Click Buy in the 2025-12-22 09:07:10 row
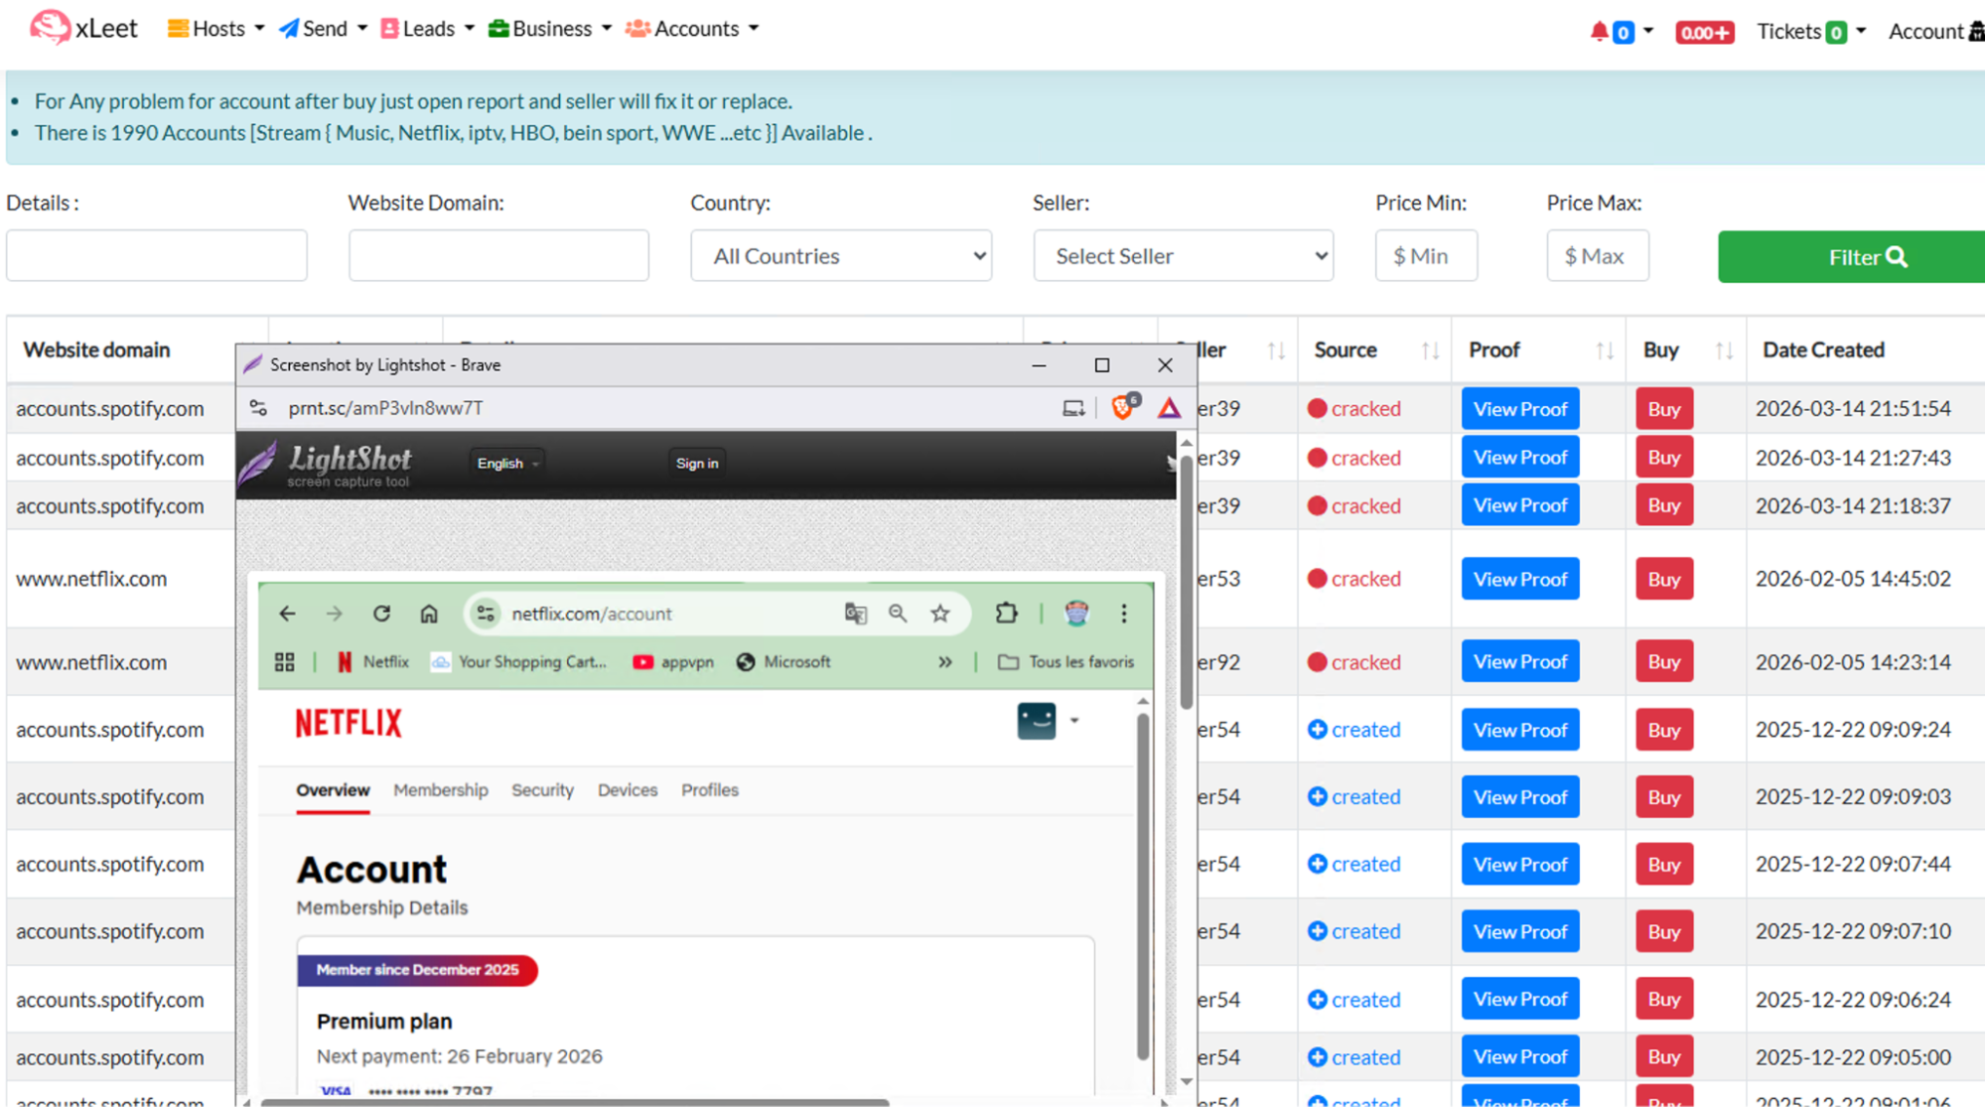 [x=1664, y=932]
